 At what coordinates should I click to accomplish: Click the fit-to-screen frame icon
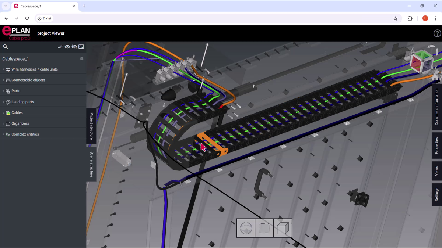click(x=81, y=47)
